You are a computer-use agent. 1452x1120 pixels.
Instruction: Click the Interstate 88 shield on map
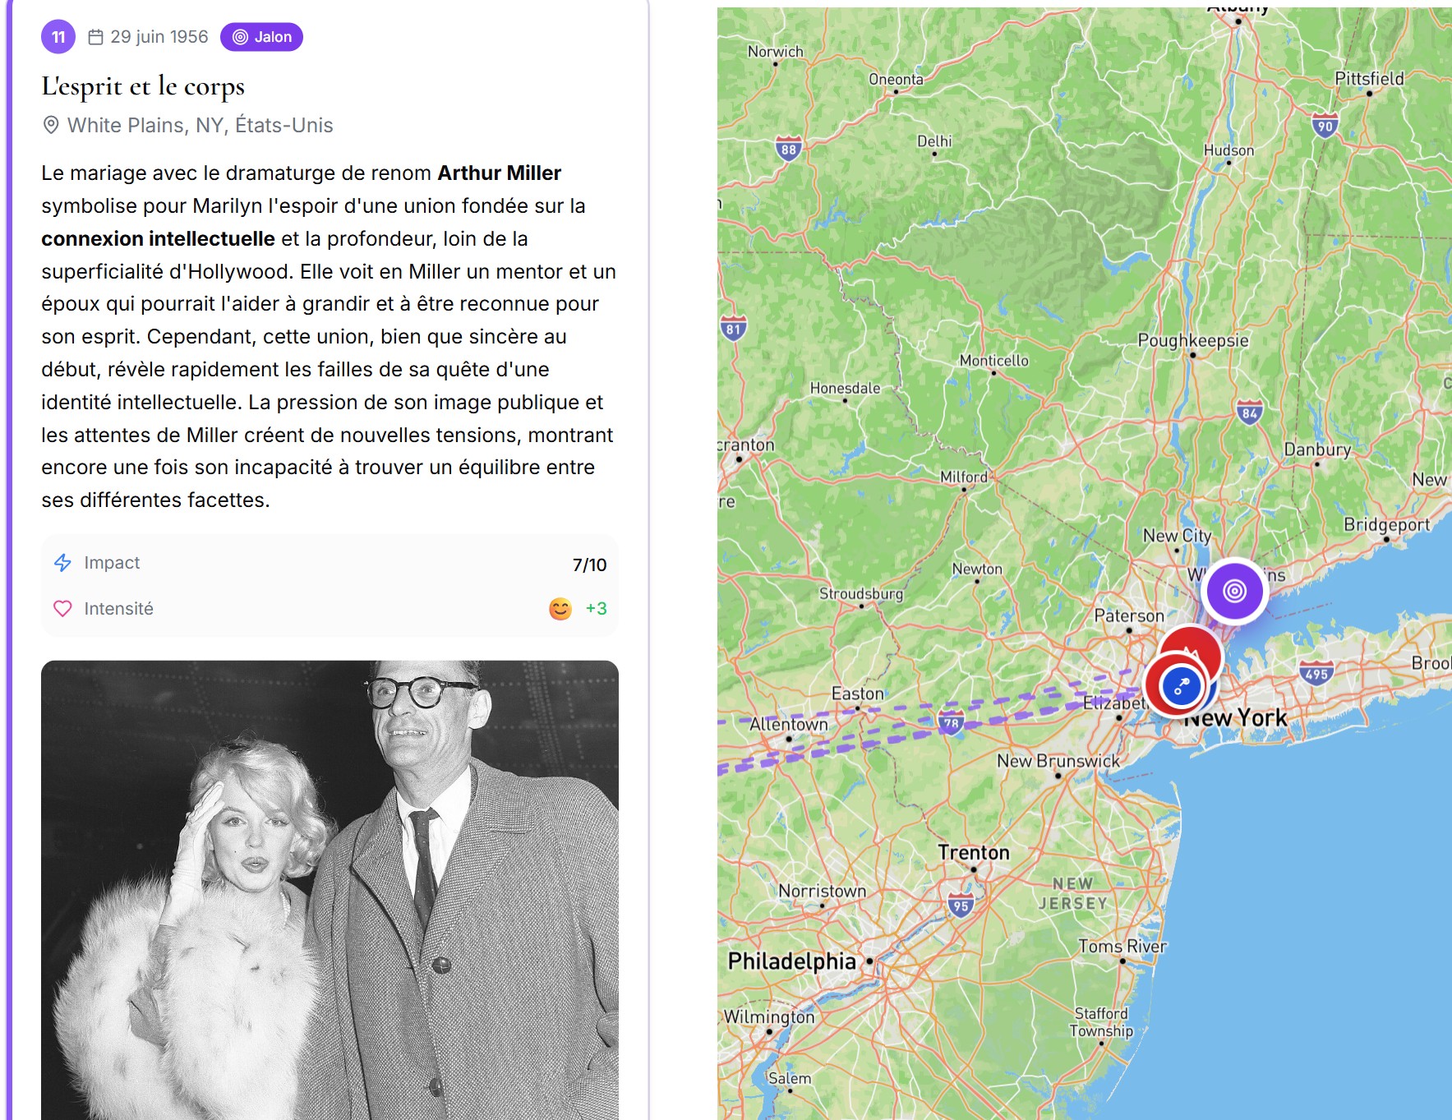point(789,149)
